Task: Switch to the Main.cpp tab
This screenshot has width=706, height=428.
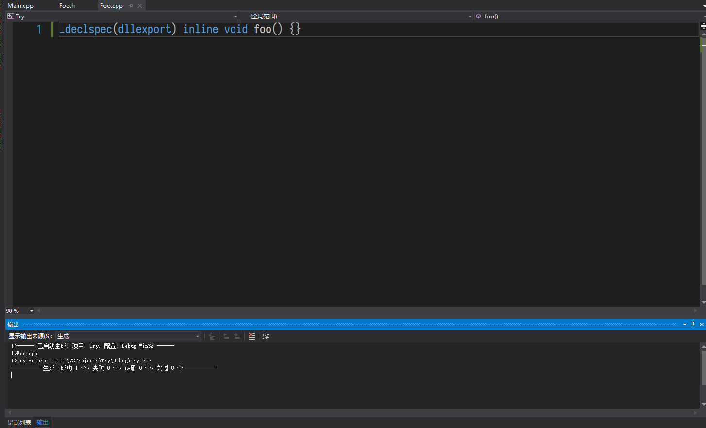Action: click(x=20, y=6)
